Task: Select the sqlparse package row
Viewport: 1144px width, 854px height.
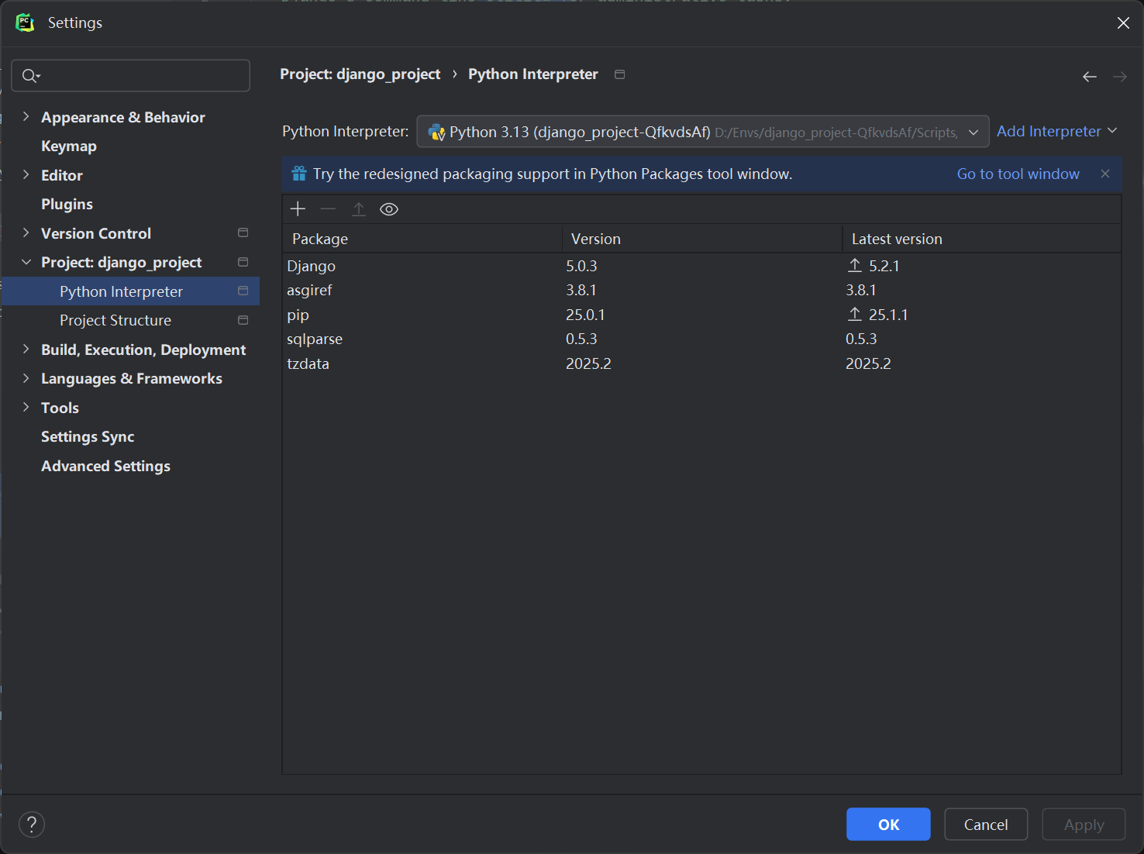Action: (701, 339)
